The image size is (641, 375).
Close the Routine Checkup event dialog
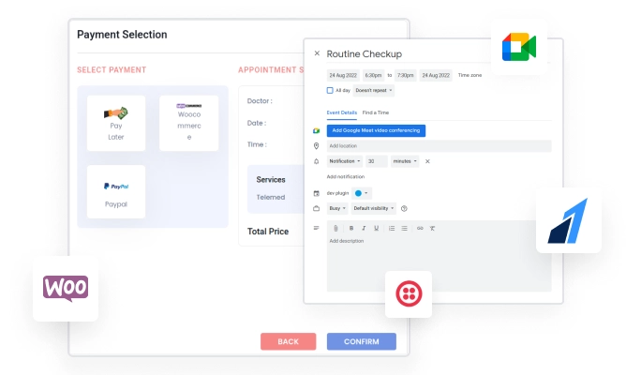(x=317, y=53)
